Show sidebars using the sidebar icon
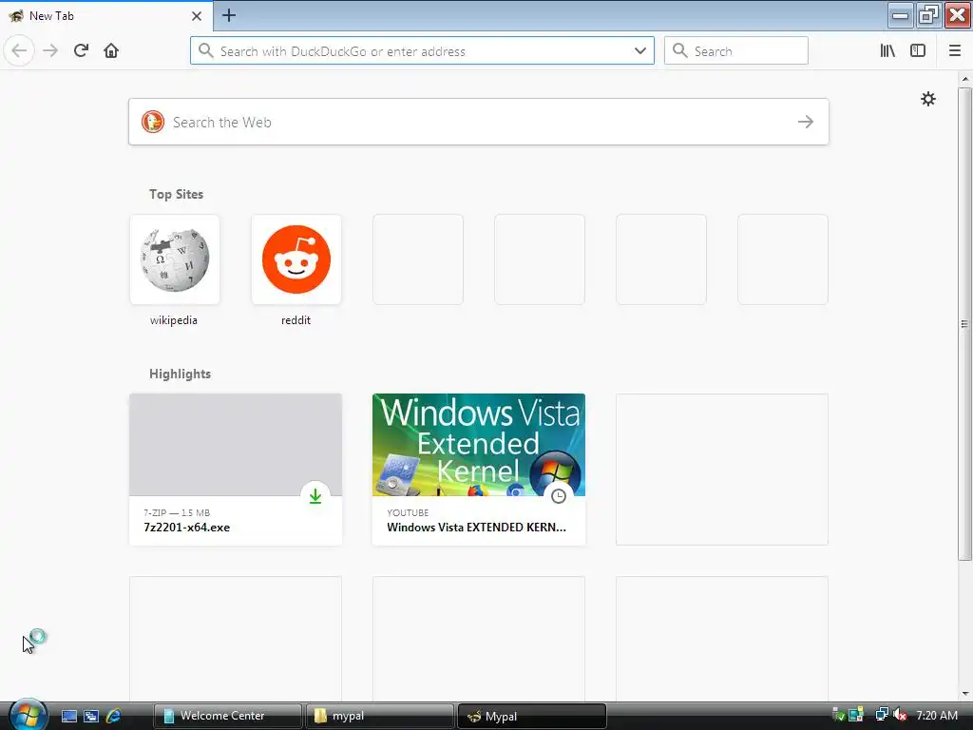Viewport: 973px width, 730px height. [x=918, y=50]
